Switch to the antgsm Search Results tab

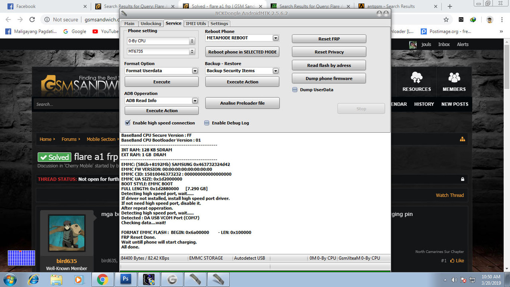[397, 6]
